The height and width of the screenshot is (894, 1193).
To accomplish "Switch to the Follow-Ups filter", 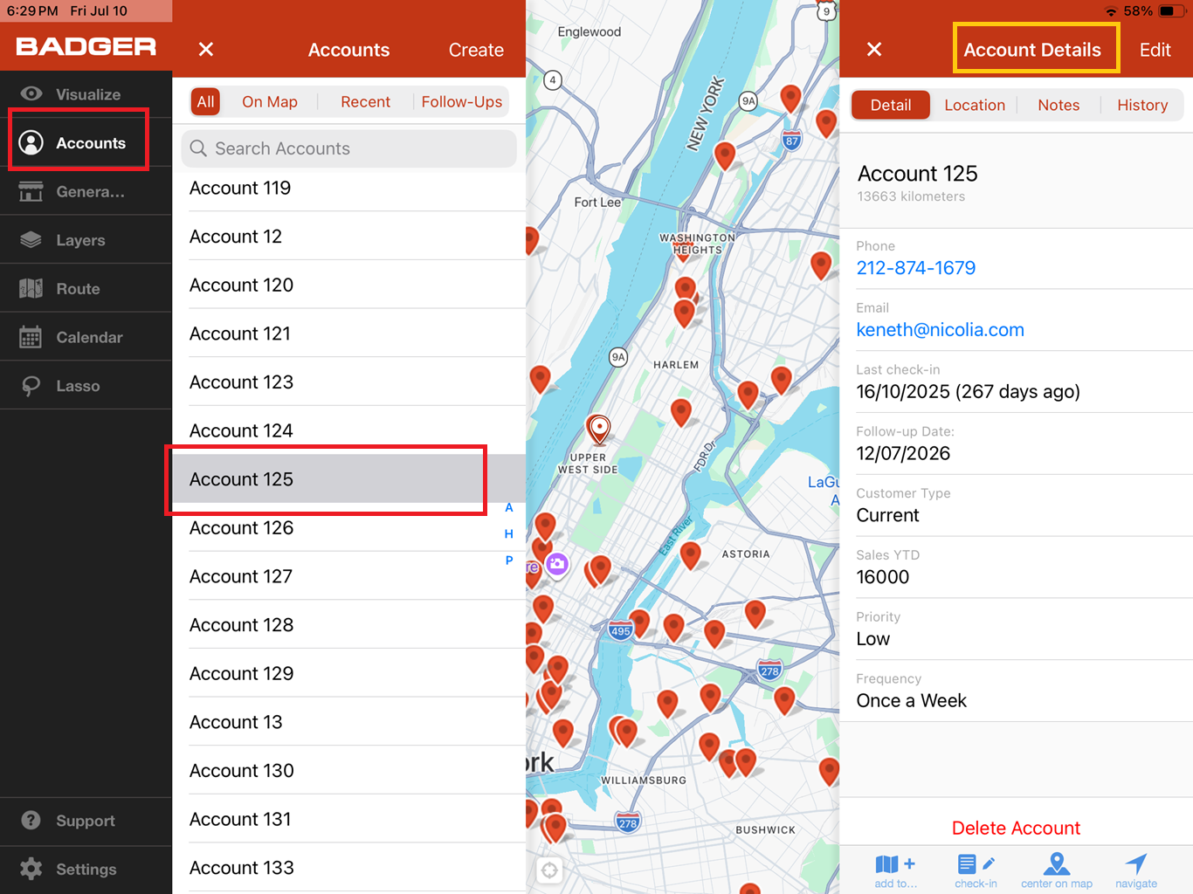I will pos(462,102).
